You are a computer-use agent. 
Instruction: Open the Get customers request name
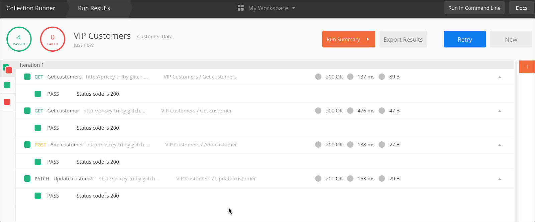coord(65,77)
